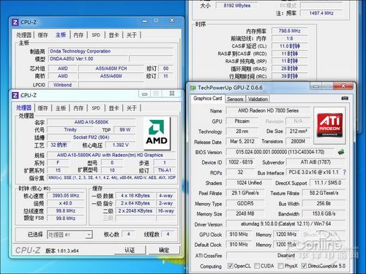Click the GPU codename Pitcairn field
The height and width of the screenshot is (274, 366).
(242, 121)
